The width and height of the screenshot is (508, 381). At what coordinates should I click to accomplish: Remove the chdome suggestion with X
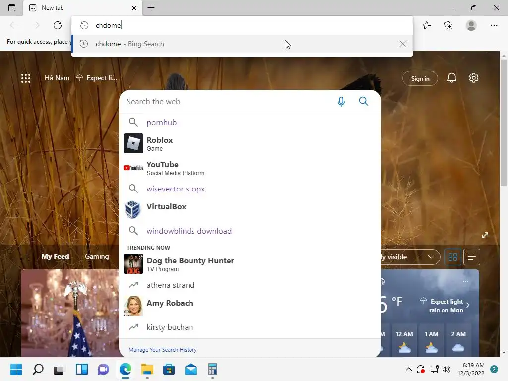coord(402,44)
